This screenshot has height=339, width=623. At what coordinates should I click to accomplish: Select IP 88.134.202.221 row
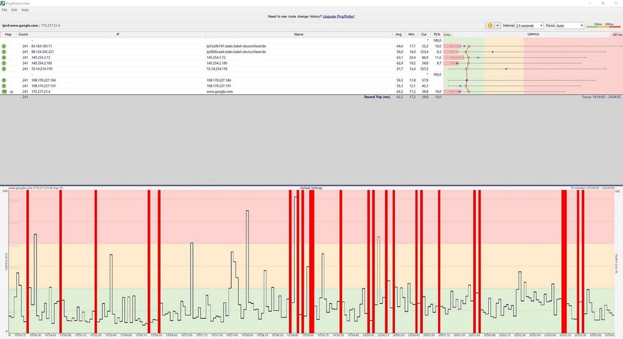tap(42, 52)
